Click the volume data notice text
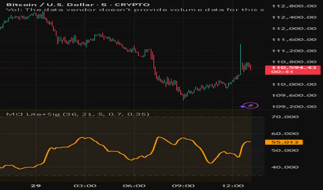323x190 pixels. pyautogui.click(x=135, y=10)
